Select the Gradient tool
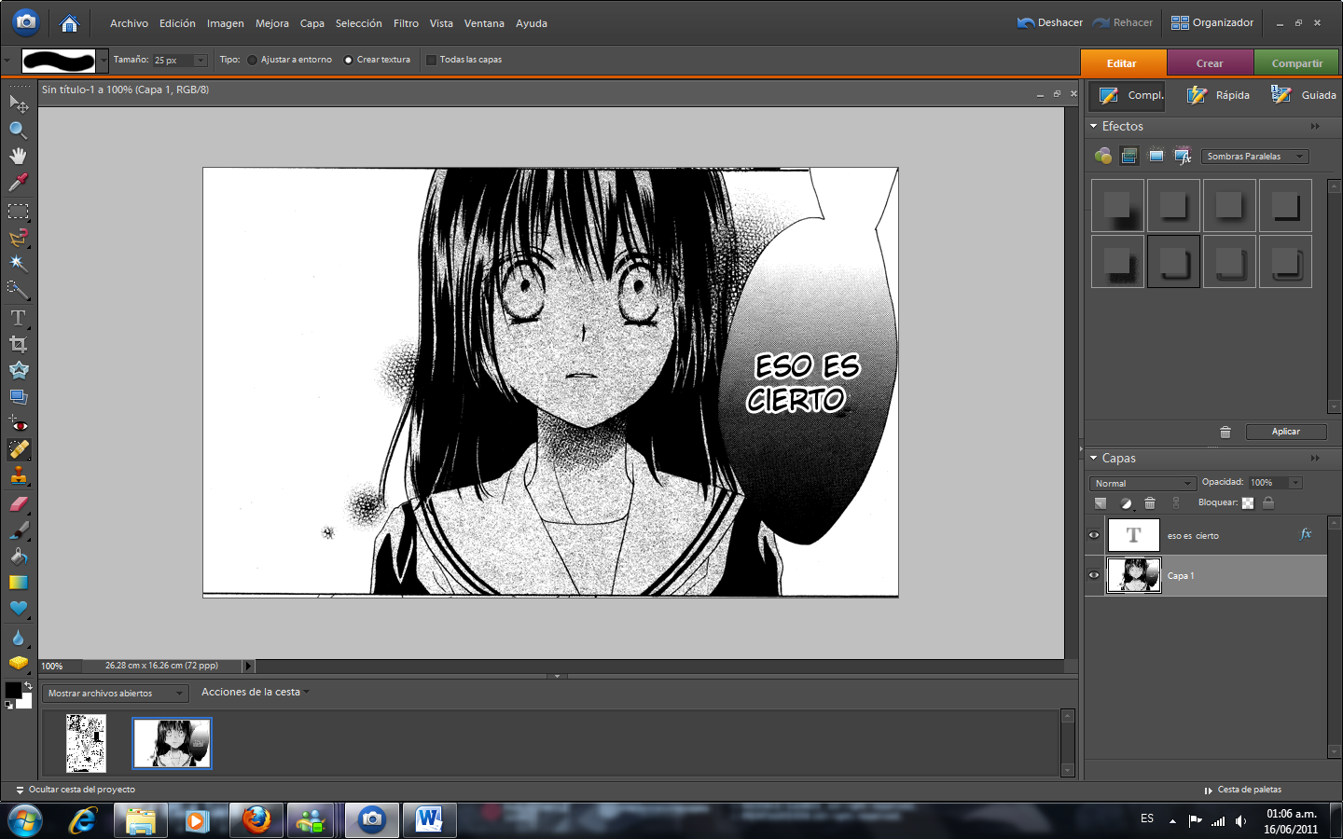The width and height of the screenshot is (1343, 839). coord(19,583)
